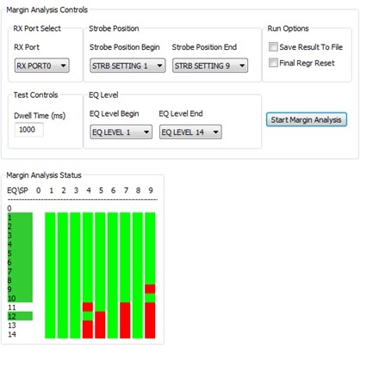Click EQ row label 11 in status
The width and height of the screenshot is (379, 366).
click(x=12, y=308)
